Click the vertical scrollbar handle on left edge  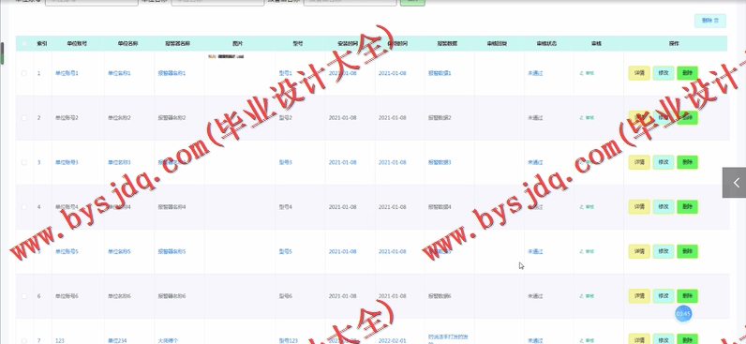tap(2, 53)
